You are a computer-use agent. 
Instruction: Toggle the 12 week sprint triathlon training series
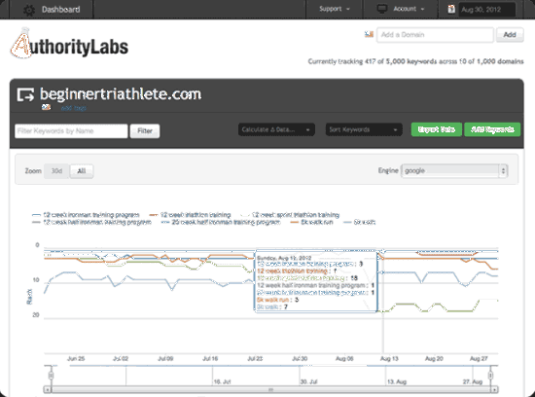click(x=290, y=215)
